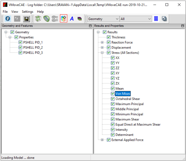Toggle the Maximum Principal checkbox
Viewport: 186px width, 161px height.
(113, 104)
